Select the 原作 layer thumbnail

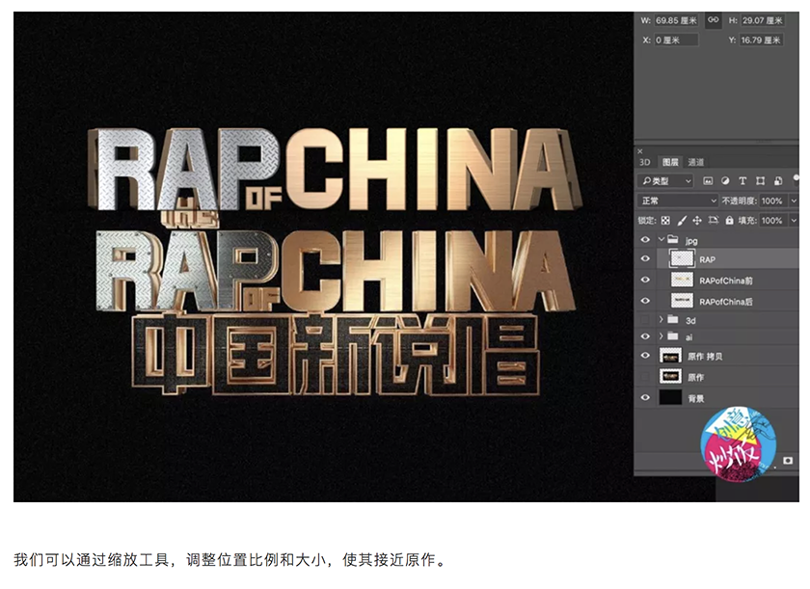click(x=670, y=377)
